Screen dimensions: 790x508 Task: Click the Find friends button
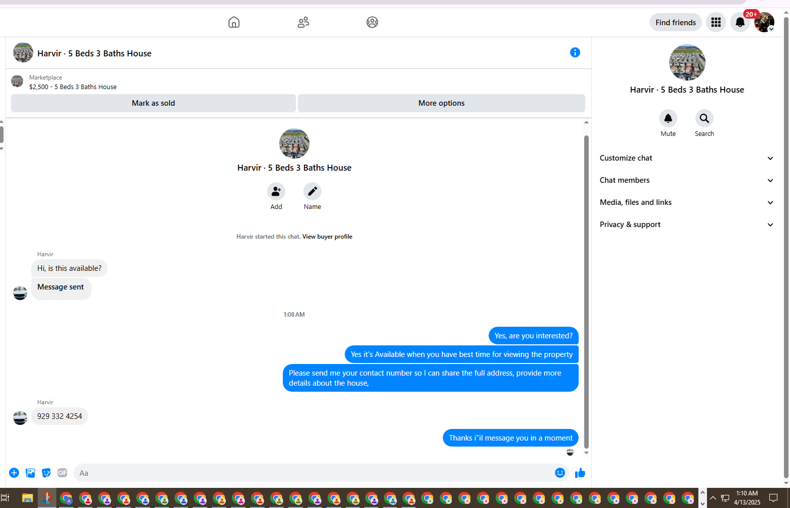(676, 22)
